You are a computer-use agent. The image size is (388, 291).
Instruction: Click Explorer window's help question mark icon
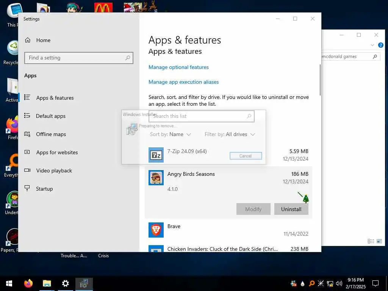[x=381, y=45]
